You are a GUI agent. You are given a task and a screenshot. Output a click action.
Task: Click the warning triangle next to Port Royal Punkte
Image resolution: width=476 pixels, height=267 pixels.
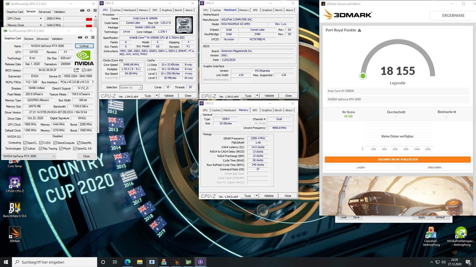tap(359, 30)
